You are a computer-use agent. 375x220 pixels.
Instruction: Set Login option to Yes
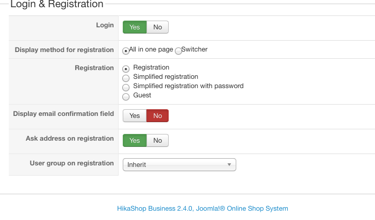click(135, 27)
